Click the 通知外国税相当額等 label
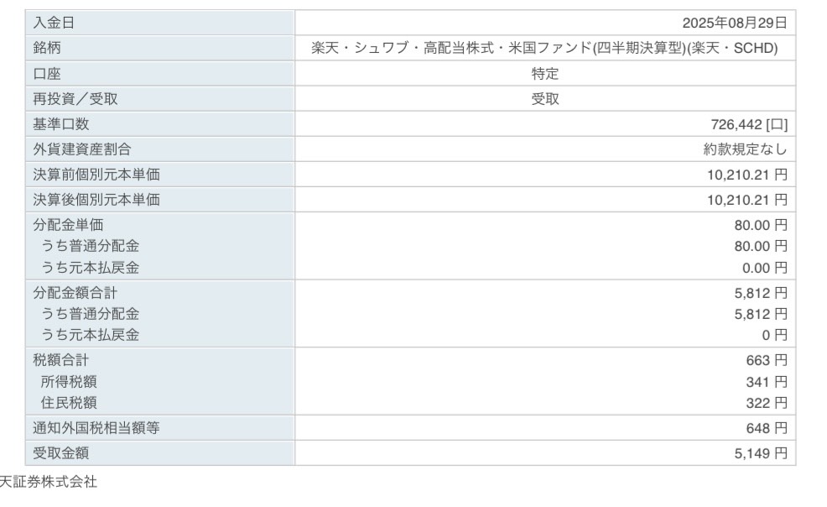The image size is (827, 507). coord(96,428)
